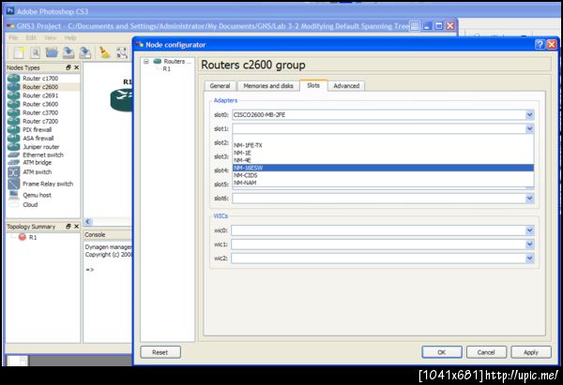Open the slot6 adapter dropdown arrow

(x=529, y=199)
